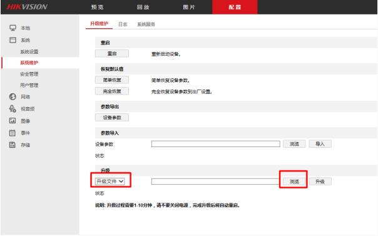Switch to the 日志 tab

[123, 24]
